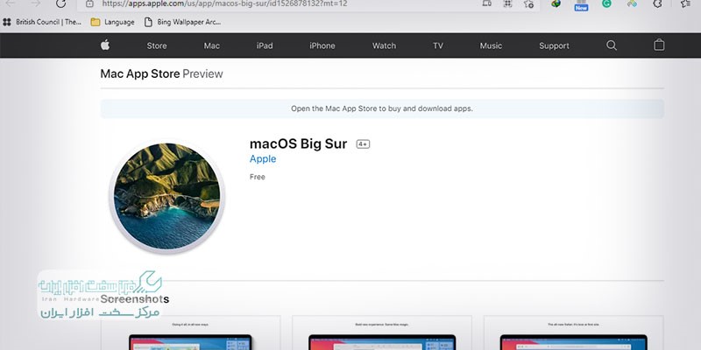Click the QR code icon in address bar
This screenshot has height=350, width=701.
[x=507, y=3]
